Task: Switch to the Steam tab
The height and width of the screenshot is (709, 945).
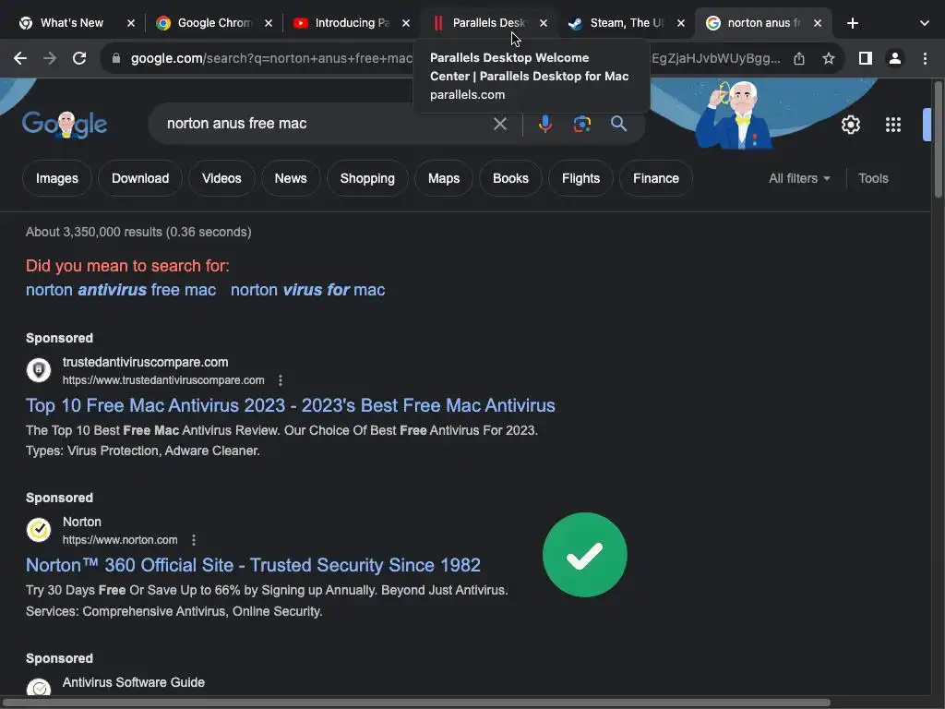Action: 627,23
